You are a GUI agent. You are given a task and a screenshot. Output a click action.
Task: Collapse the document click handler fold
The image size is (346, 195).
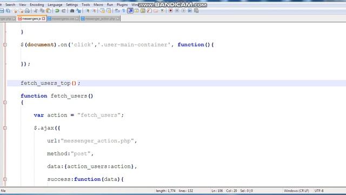coord(5,44)
